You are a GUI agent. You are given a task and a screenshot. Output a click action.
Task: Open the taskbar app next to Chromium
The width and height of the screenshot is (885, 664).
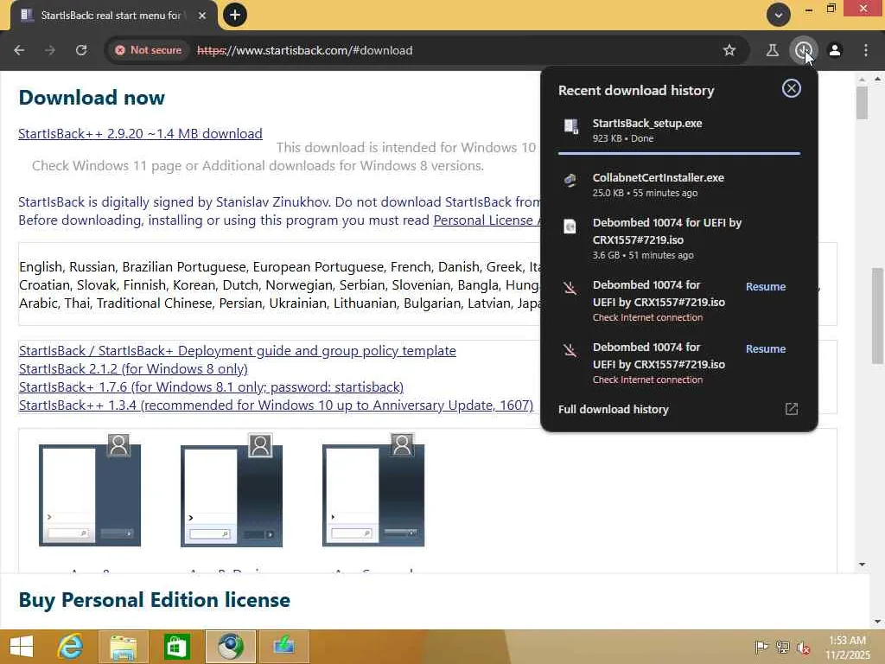(x=283, y=647)
